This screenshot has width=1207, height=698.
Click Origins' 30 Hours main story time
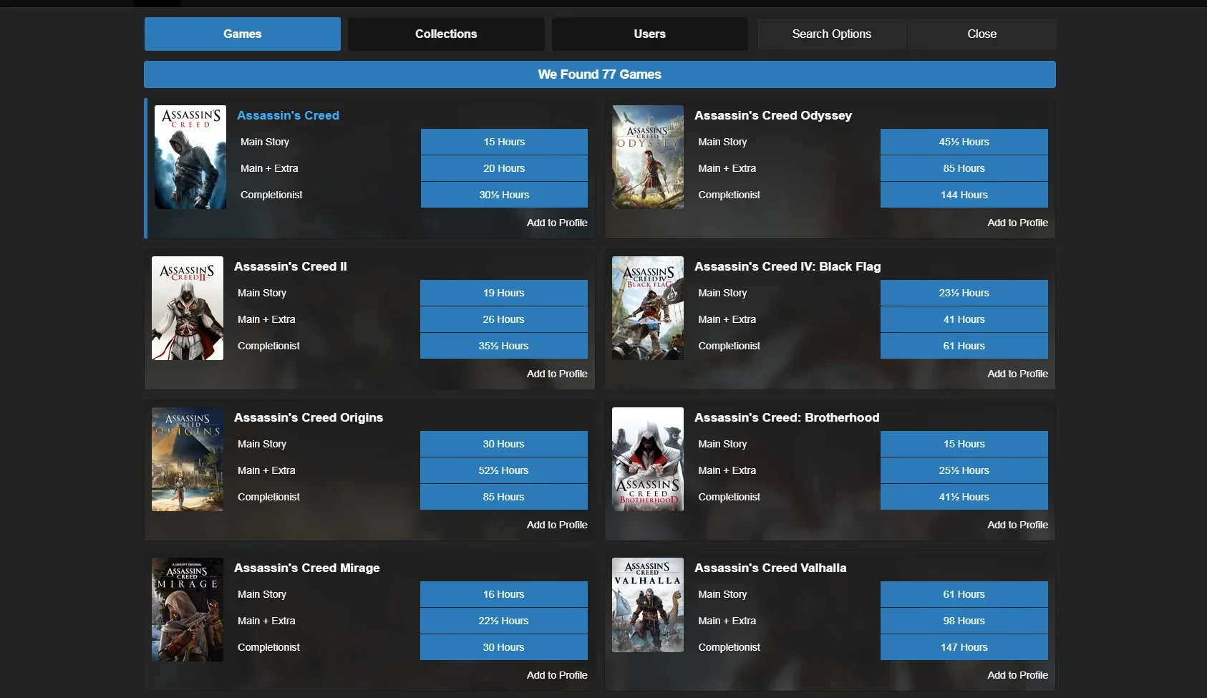tap(503, 444)
